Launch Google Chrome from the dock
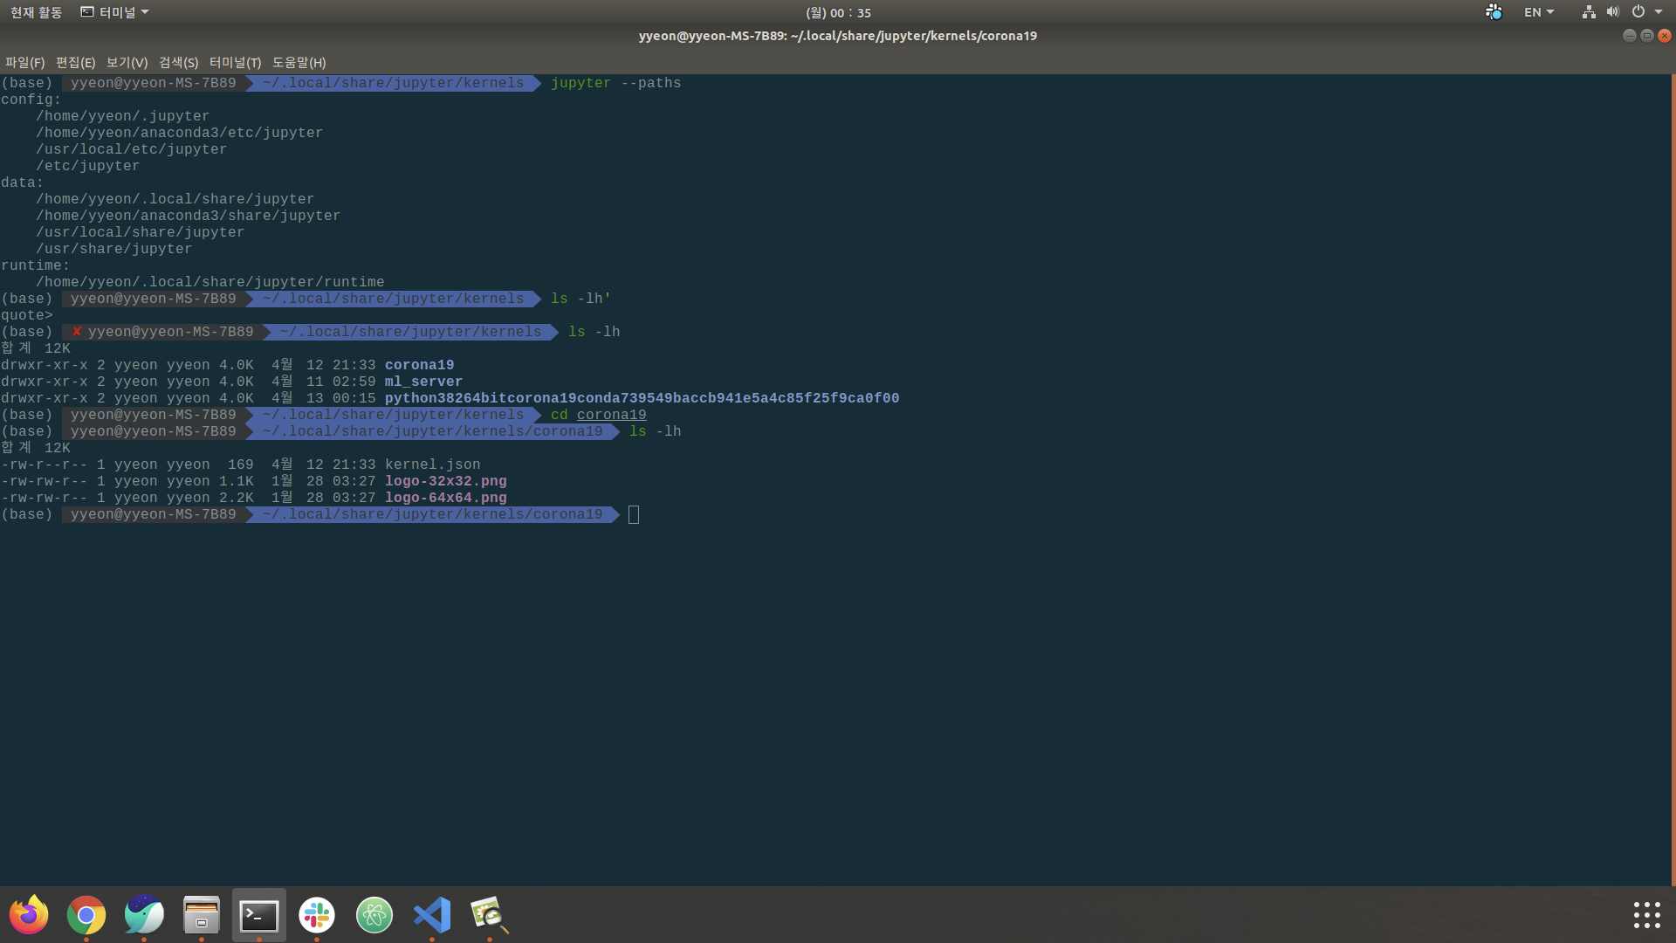The width and height of the screenshot is (1676, 943). (86, 915)
